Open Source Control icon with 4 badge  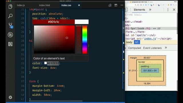[11, 25]
